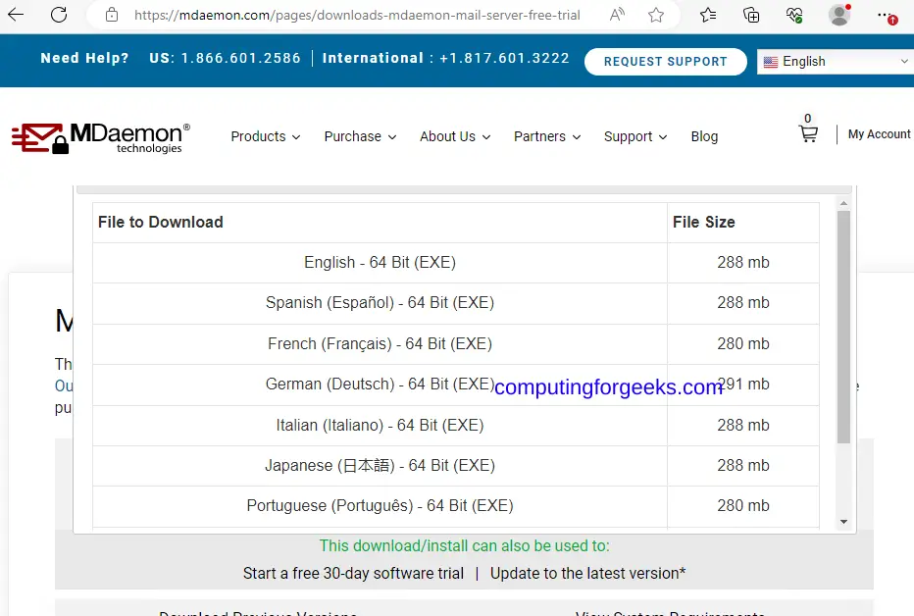Open the English language dropdown

(836, 61)
